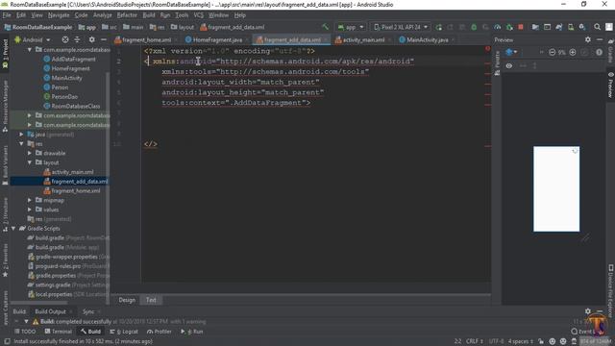Click the CRLF line separator selector
Viewport: 615px width, 346px height.
pyautogui.click(x=475, y=341)
